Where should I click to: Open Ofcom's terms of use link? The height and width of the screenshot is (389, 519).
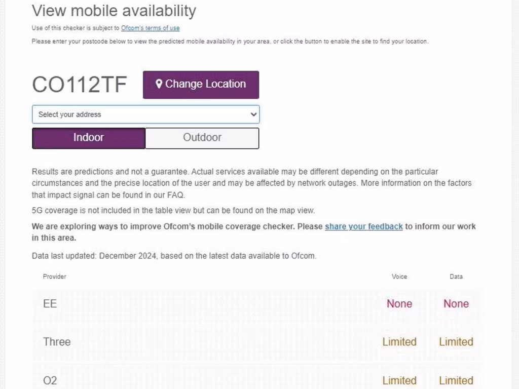point(150,28)
